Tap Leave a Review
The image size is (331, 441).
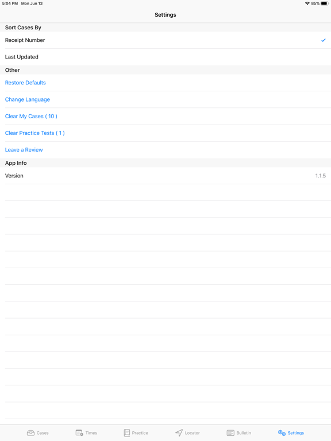[x=24, y=150]
